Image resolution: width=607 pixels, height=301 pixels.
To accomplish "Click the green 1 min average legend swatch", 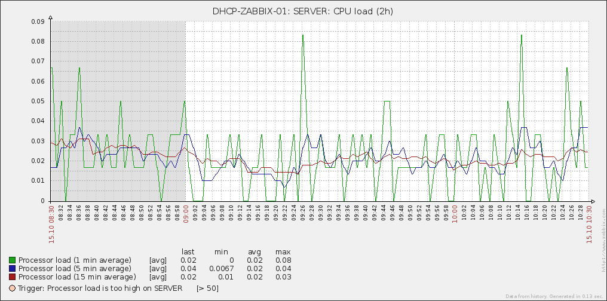I will point(13,260).
